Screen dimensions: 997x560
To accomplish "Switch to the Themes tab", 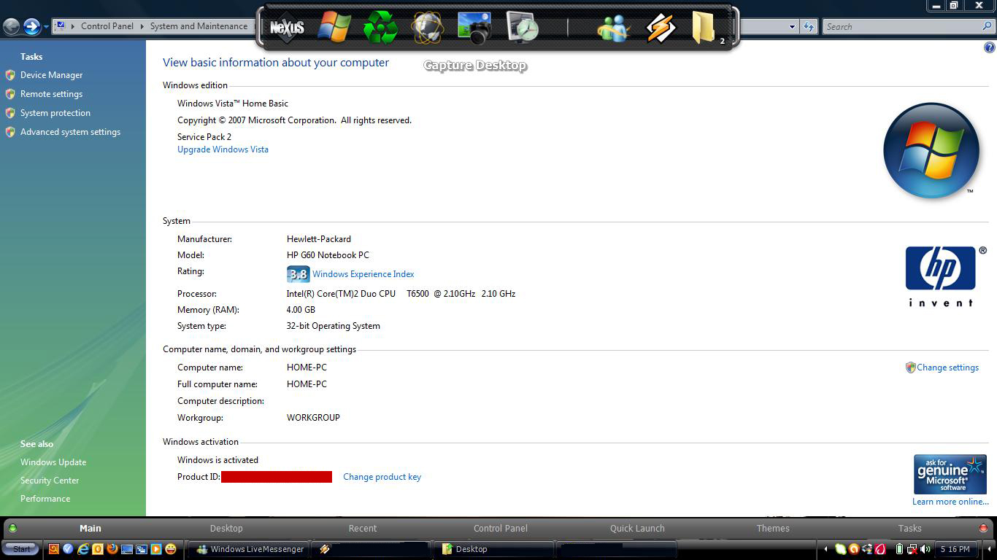I will point(773,529).
